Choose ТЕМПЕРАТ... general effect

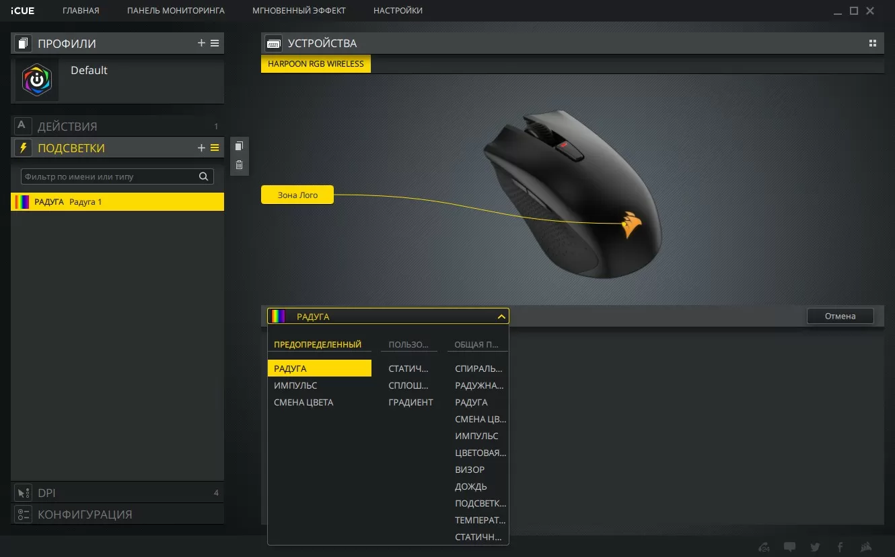click(x=480, y=520)
